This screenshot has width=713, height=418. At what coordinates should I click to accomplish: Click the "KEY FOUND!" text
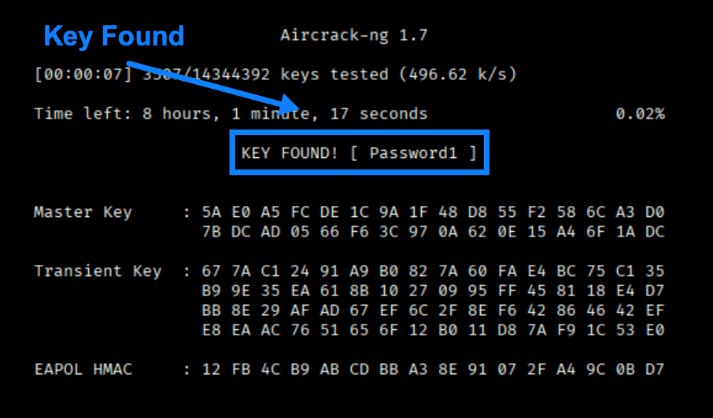click(x=290, y=153)
